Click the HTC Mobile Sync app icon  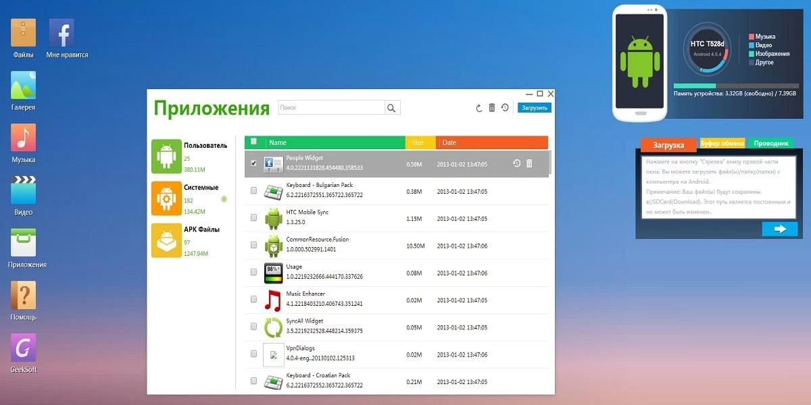coord(273,218)
